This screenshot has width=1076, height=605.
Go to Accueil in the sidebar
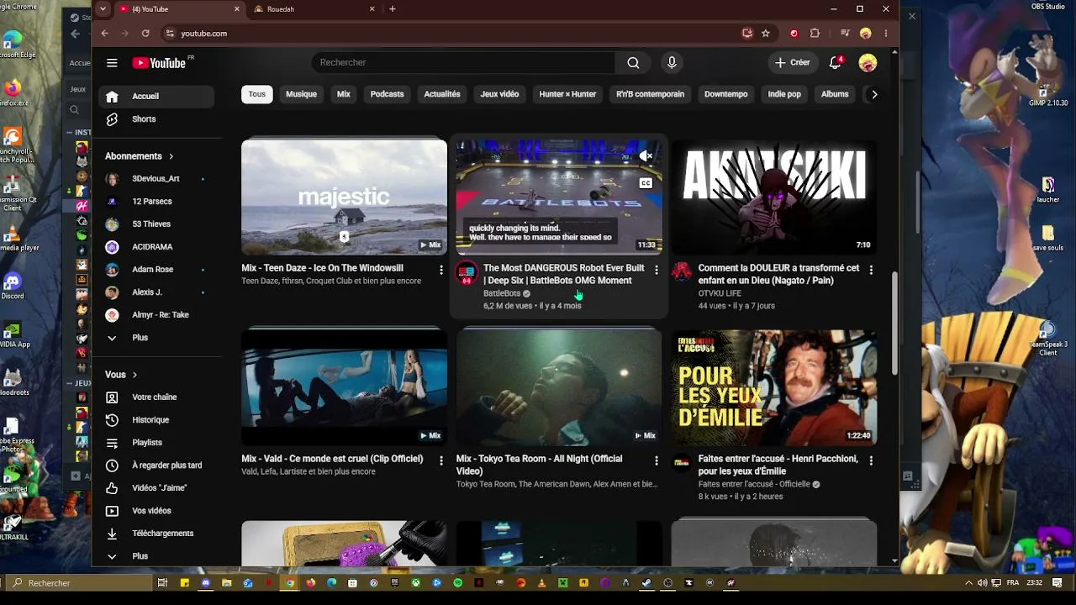point(157,97)
